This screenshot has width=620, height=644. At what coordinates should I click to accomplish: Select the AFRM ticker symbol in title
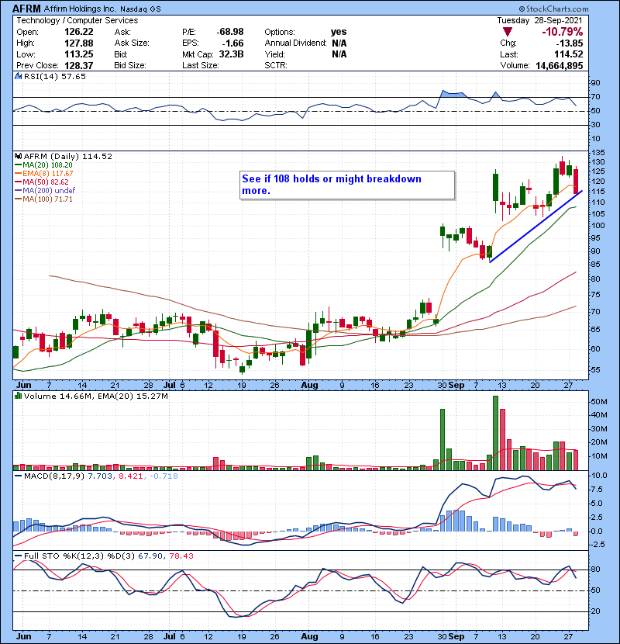coord(26,9)
